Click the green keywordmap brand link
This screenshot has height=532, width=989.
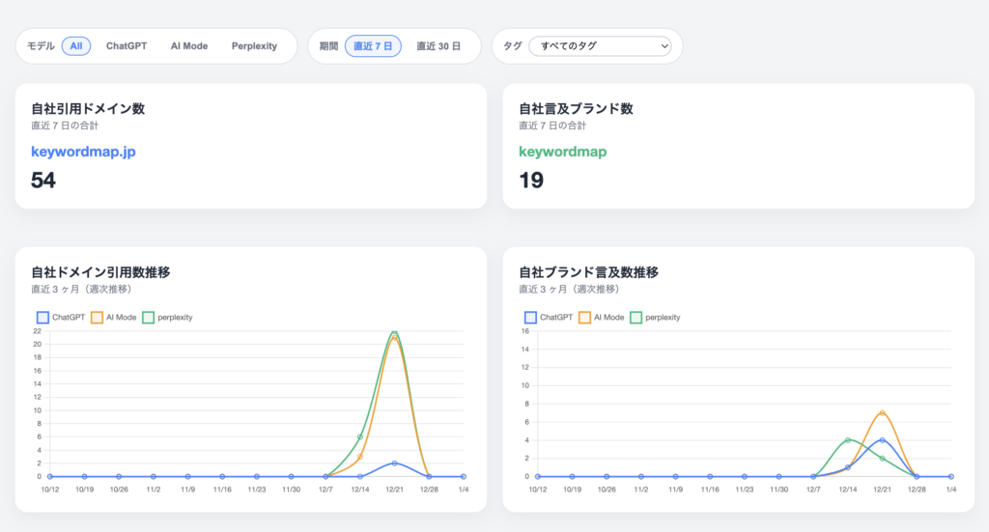pyautogui.click(x=563, y=152)
